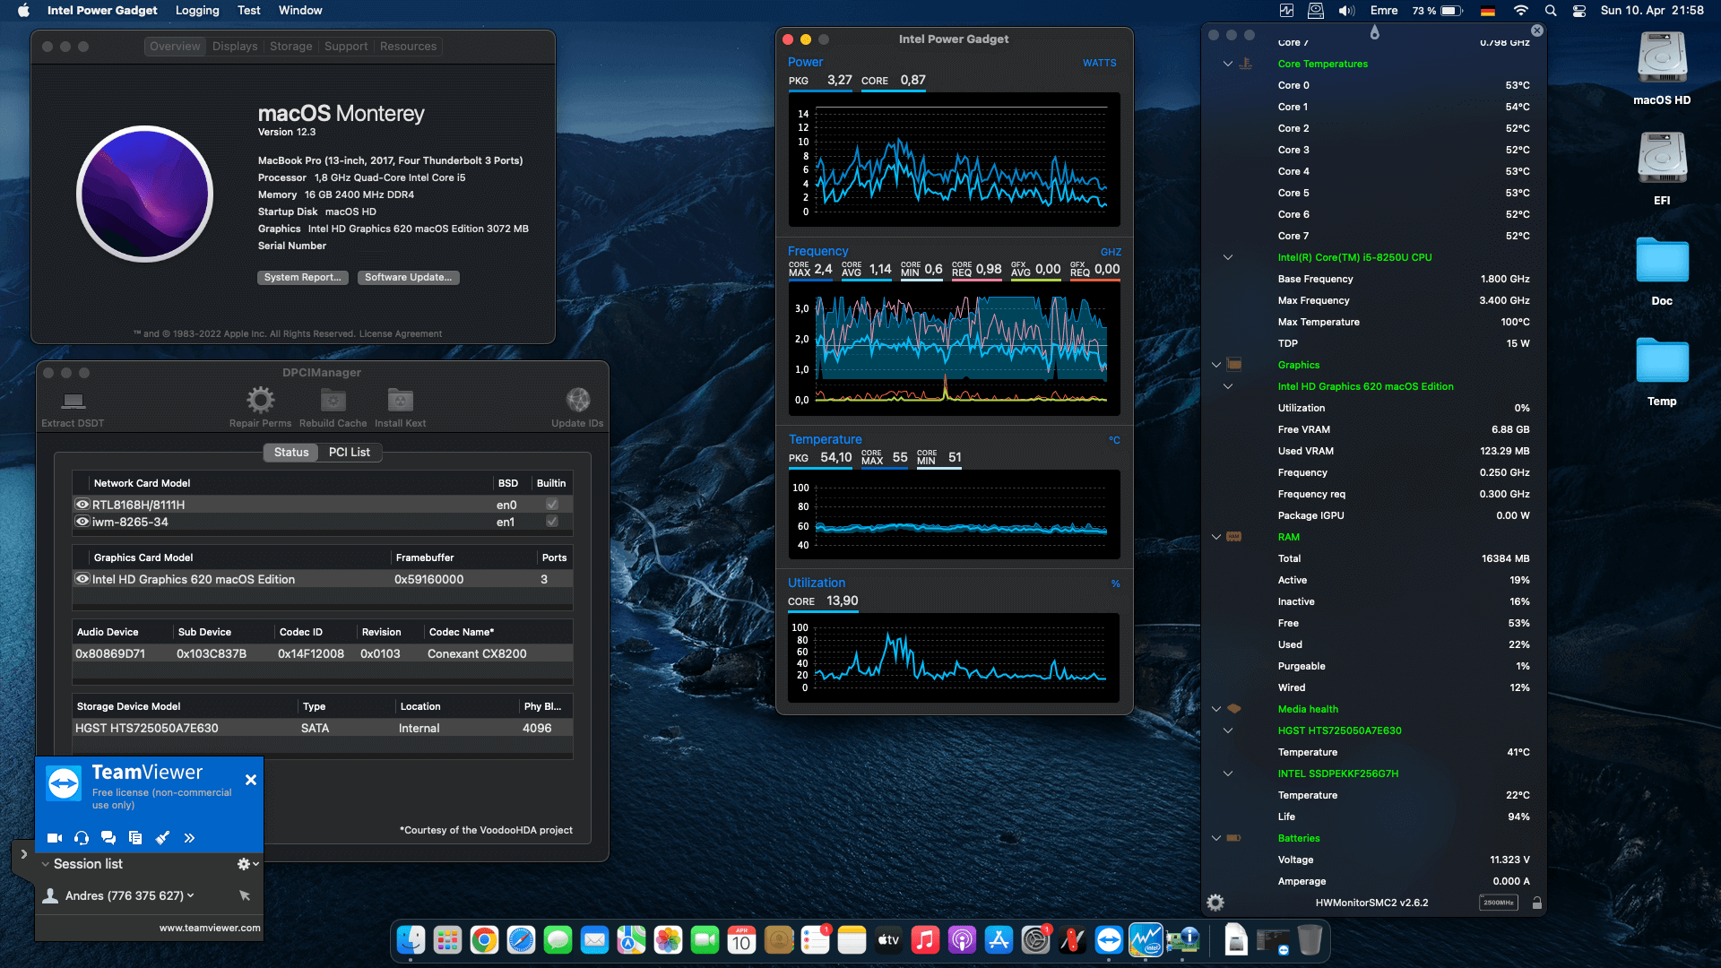The width and height of the screenshot is (1721, 968).
Task: Close the TeamViewer panel with X
Action: [x=251, y=780]
